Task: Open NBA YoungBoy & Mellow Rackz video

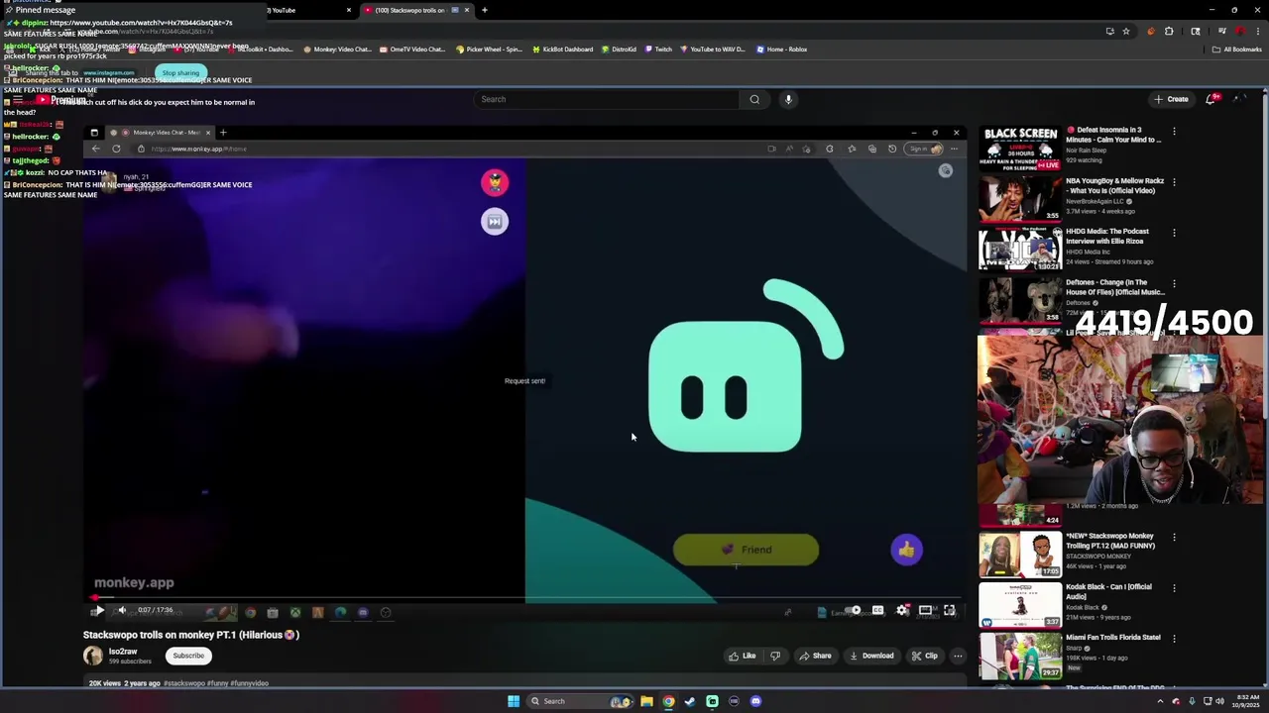Action: coord(1114,186)
